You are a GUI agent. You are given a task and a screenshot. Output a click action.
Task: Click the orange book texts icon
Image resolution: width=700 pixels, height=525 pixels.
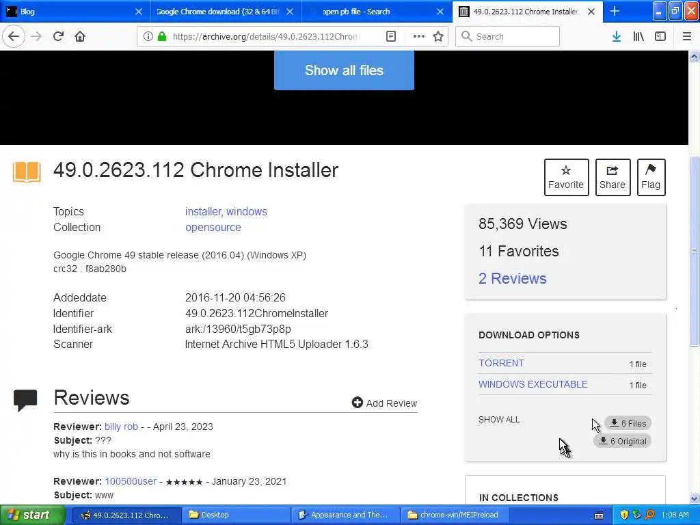tap(27, 172)
